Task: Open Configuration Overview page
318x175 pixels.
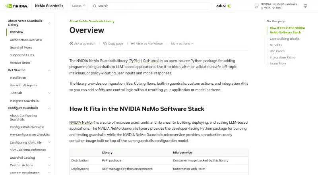Action: [27, 127]
